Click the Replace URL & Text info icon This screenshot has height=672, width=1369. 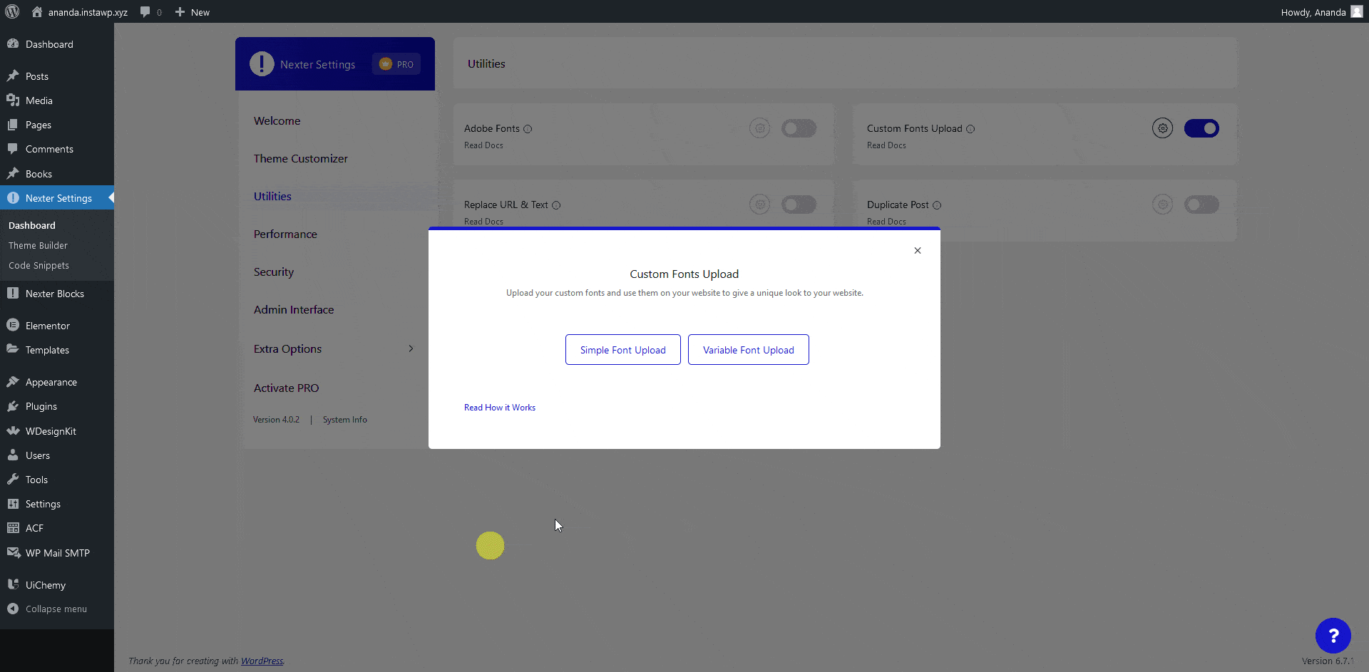556,205
